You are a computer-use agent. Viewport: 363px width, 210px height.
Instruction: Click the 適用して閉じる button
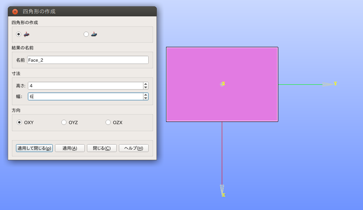click(x=34, y=148)
